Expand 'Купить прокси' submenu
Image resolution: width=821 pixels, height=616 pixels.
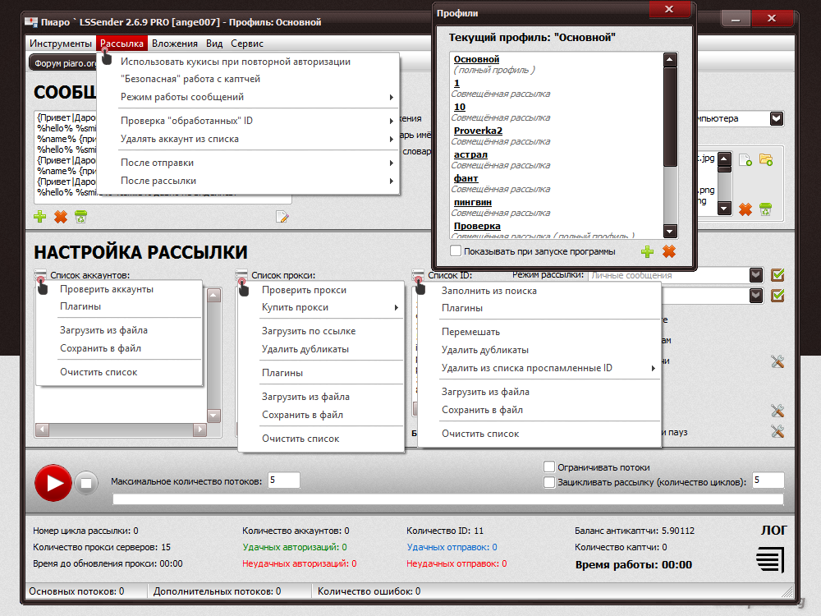328,307
